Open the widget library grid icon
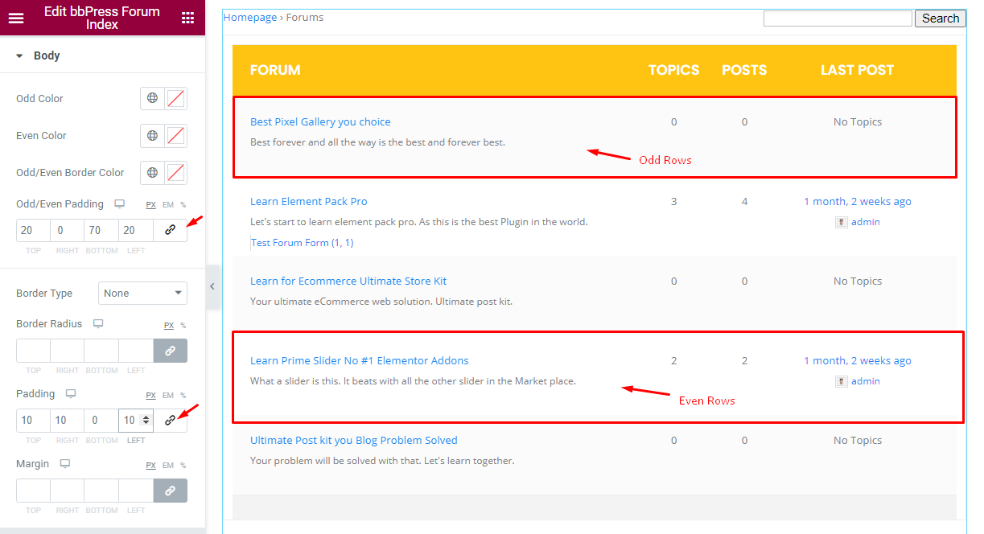The image size is (984, 534). [x=188, y=18]
